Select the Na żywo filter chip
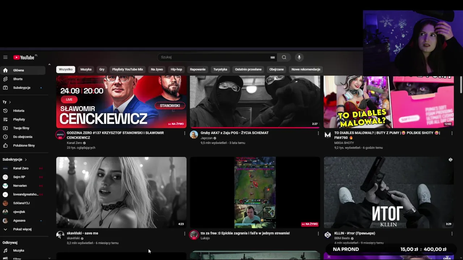463x260 pixels. (x=157, y=69)
